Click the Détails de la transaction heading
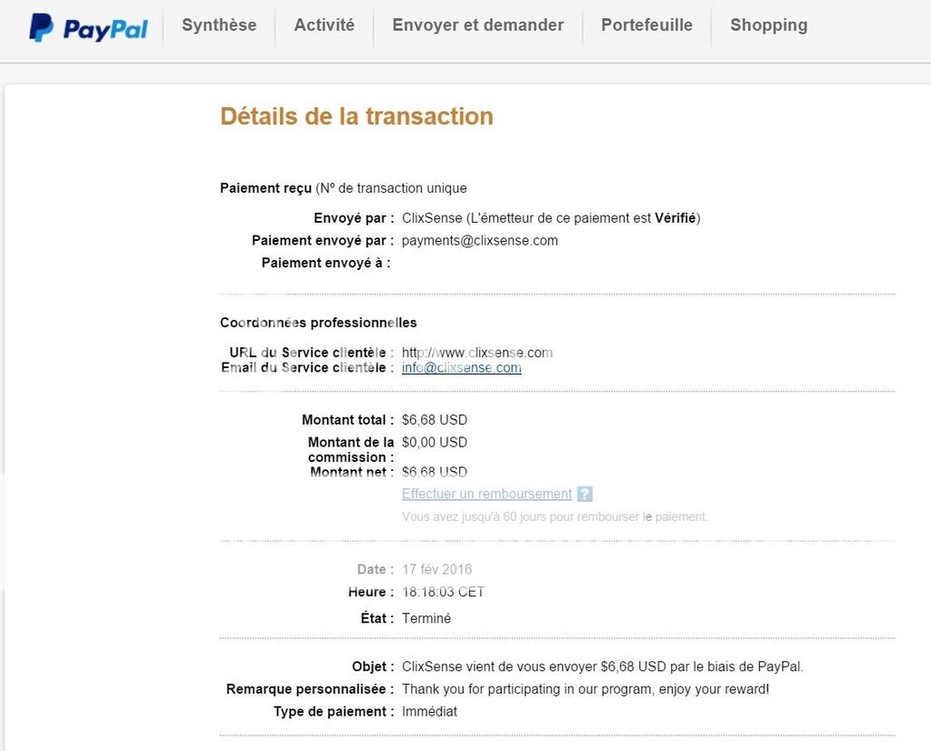931x751 pixels. 356,116
